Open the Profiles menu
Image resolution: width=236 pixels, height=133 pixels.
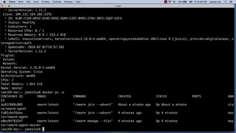(x=45, y=2)
